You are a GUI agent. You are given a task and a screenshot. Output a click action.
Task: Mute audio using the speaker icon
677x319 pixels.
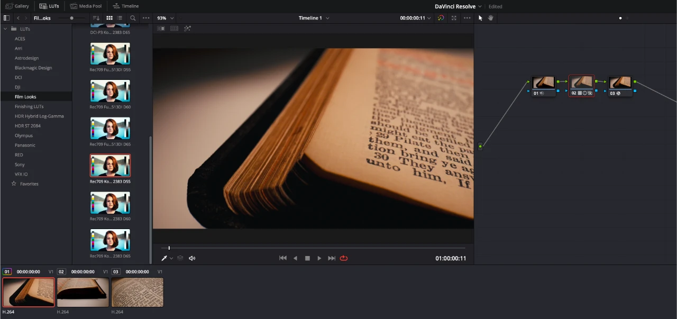192,258
